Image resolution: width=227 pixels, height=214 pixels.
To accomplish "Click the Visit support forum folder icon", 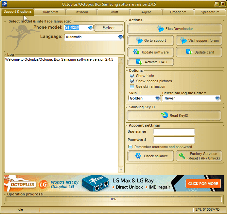I will (x=183, y=40).
